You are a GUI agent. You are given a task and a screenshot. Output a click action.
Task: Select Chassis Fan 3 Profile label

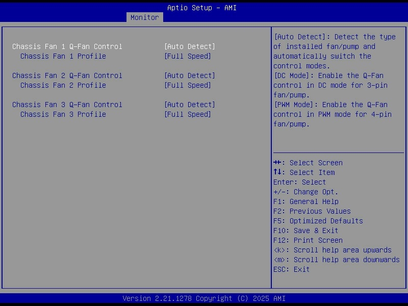pyautogui.click(x=63, y=114)
